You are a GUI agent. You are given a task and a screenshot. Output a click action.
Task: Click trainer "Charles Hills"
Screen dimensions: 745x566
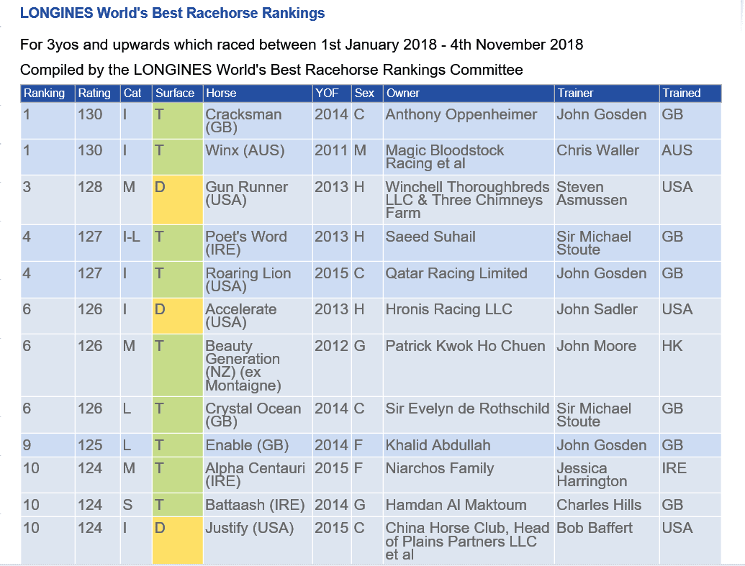tap(599, 505)
